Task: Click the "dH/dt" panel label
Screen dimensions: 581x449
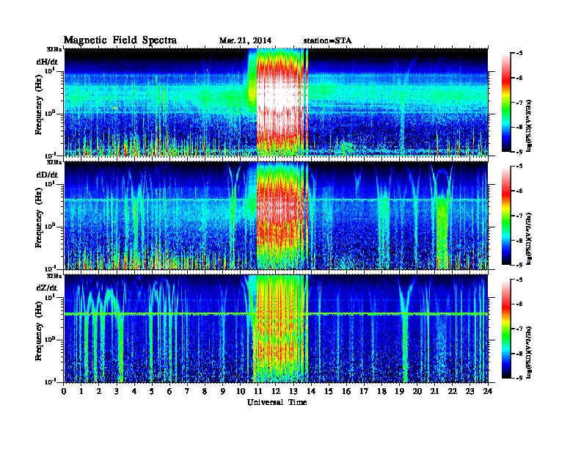Action: pyautogui.click(x=47, y=62)
